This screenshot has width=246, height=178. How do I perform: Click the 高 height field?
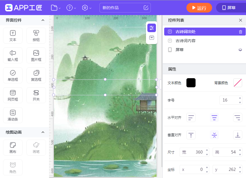pos(227,152)
